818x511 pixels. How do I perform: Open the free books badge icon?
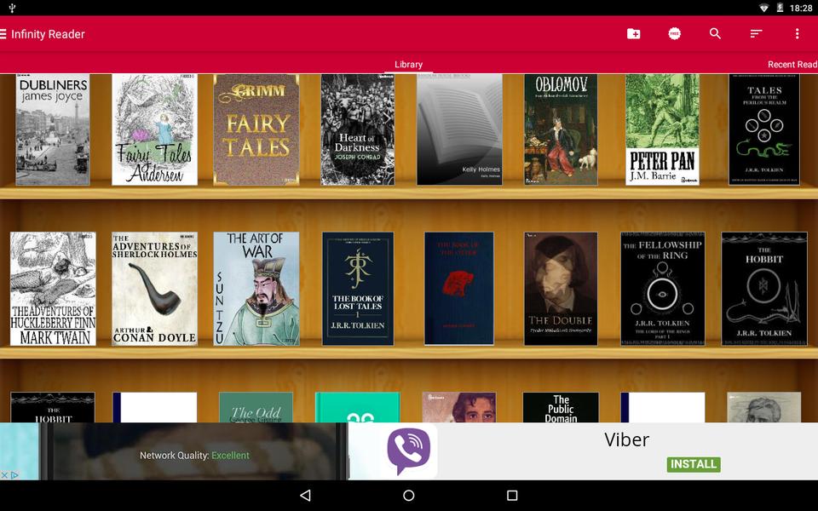click(674, 34)
